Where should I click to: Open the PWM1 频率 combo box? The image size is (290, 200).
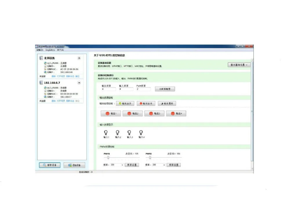pyautogui.click(x=117, y=165)
